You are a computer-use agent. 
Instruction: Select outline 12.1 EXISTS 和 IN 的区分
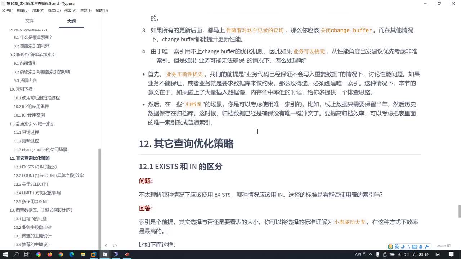[x=35, y=167]
